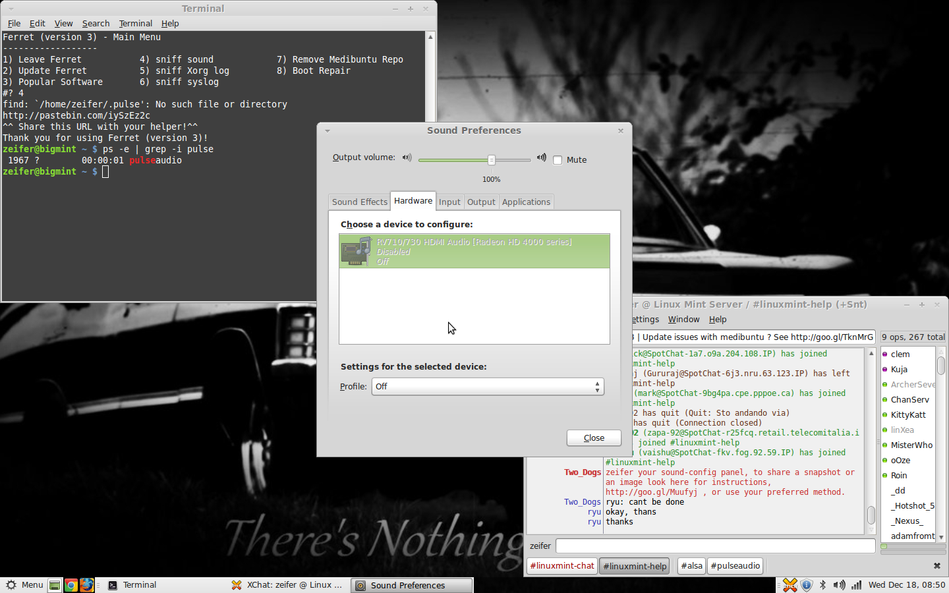
Task: Click the output volume slider handle
Action: [492, 160]
